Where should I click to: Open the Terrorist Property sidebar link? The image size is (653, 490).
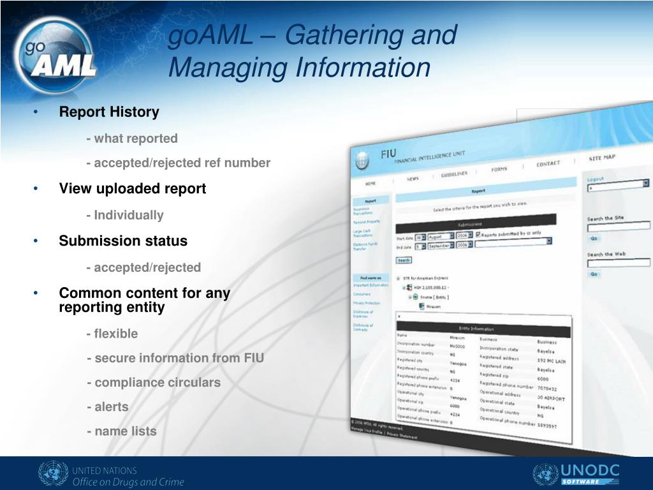[367, 221]
